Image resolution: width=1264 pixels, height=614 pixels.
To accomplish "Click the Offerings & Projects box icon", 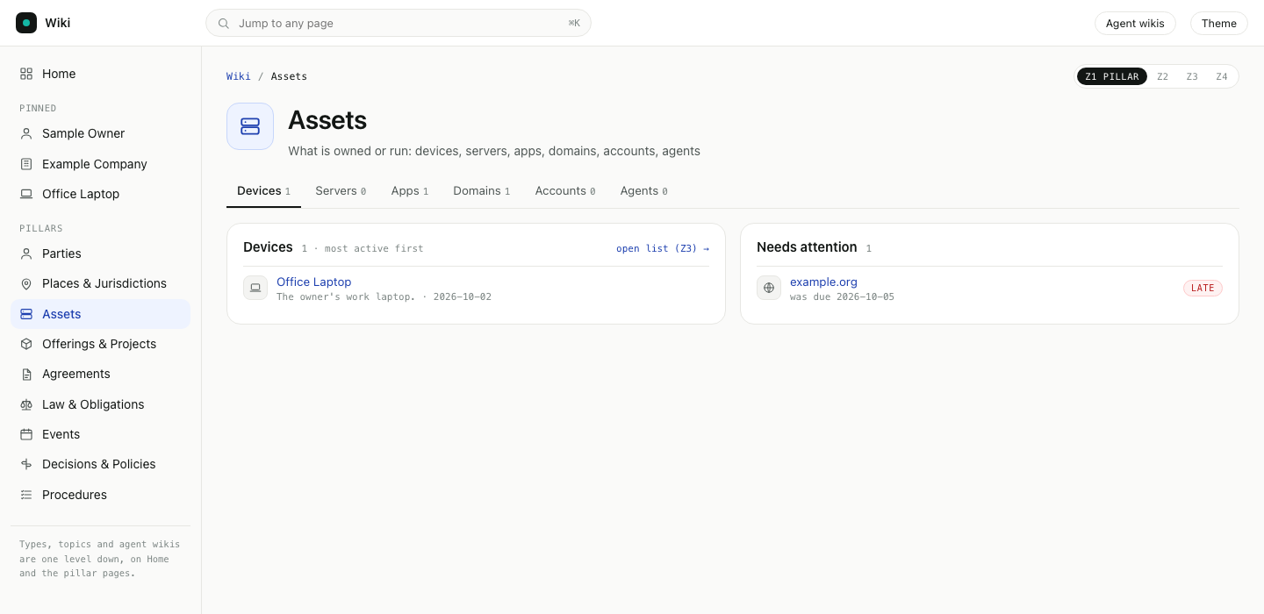I will point(26,344).
